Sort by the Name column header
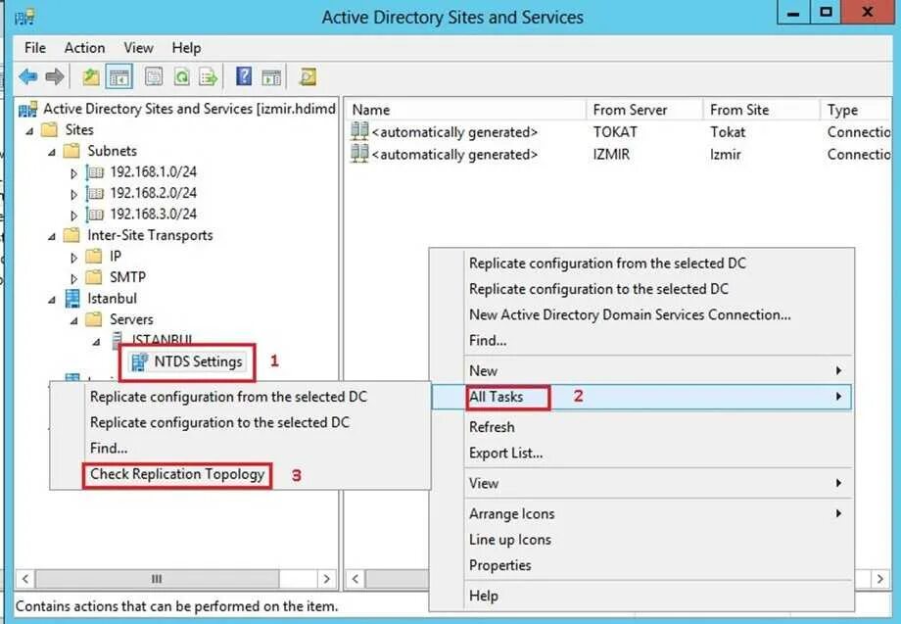This screenshot has width=901, height=624. pyautogui.click(x=466, y=110)
